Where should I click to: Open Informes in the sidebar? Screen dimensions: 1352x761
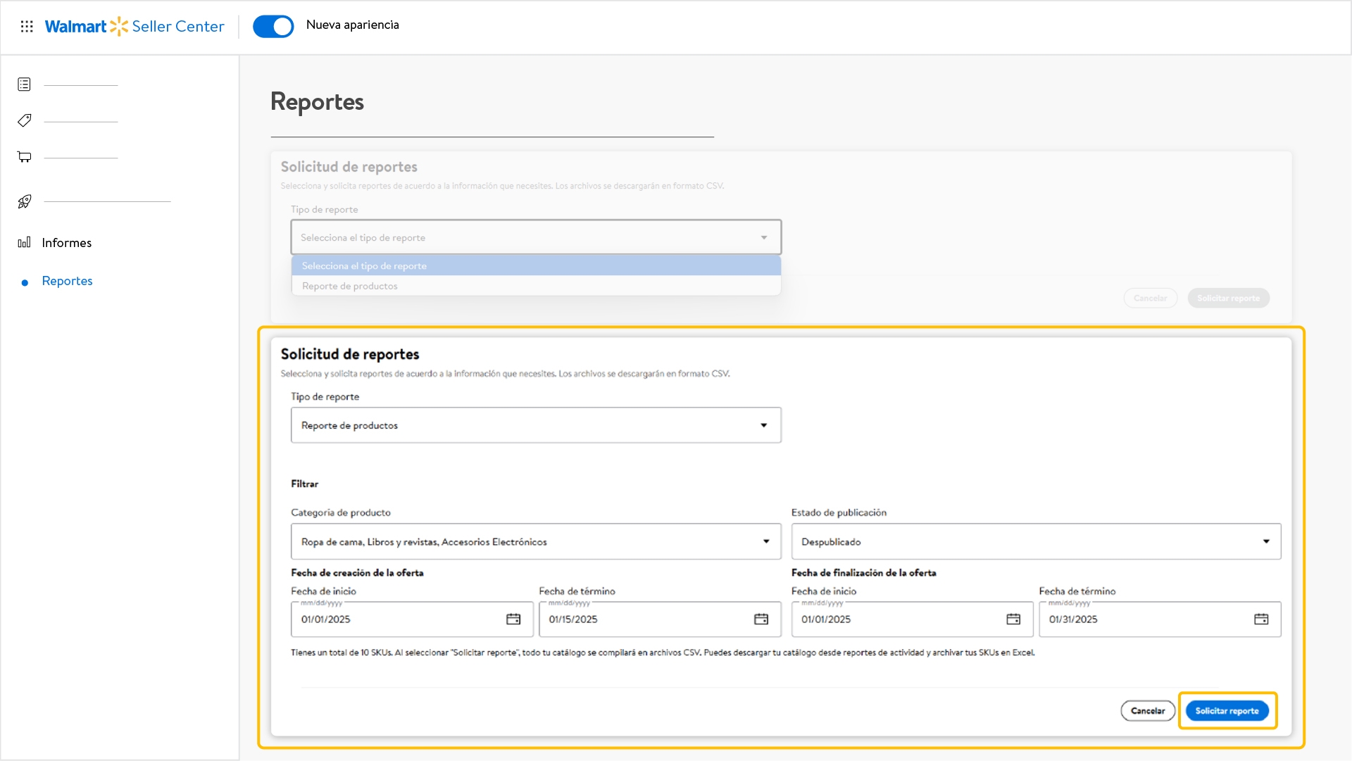pos(66,243)
